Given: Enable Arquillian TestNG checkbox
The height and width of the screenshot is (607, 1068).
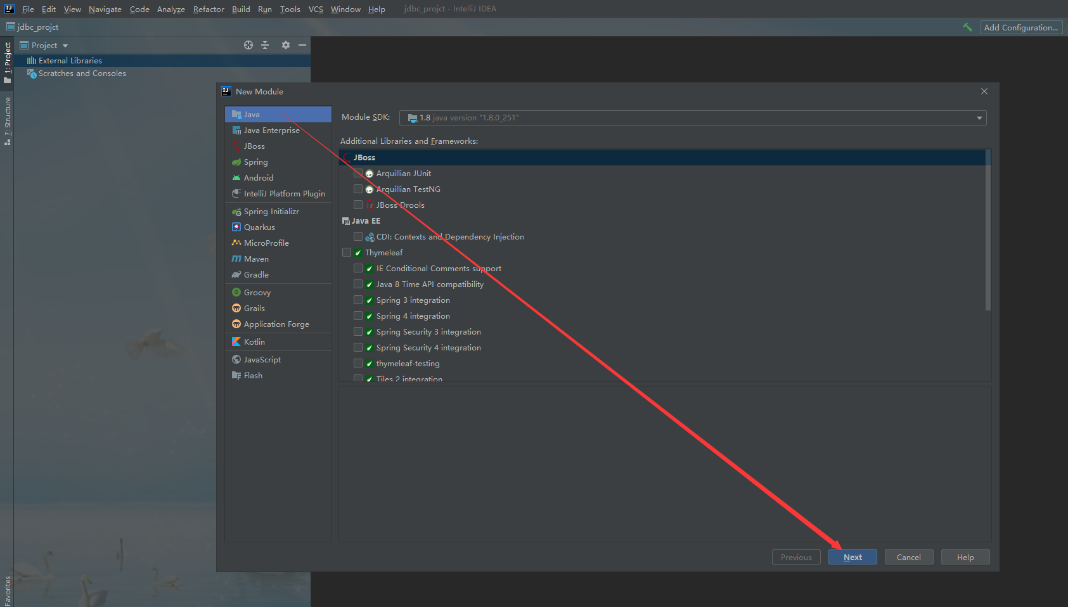Looking at the screenshot, I should [x=358, y=189].
